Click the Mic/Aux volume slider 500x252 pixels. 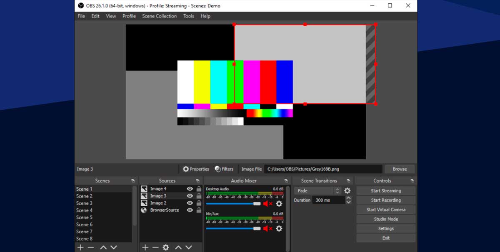tap(233, 228)
